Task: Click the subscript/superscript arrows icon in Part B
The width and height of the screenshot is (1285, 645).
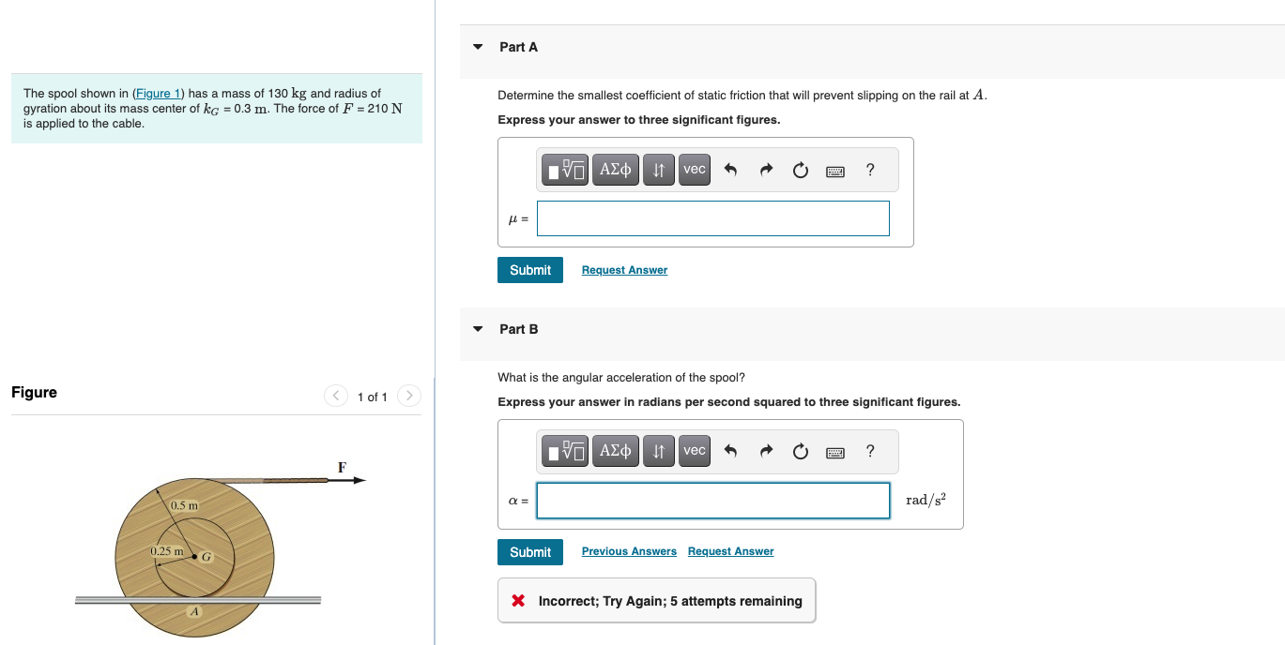Action: [x=659, y=451]
